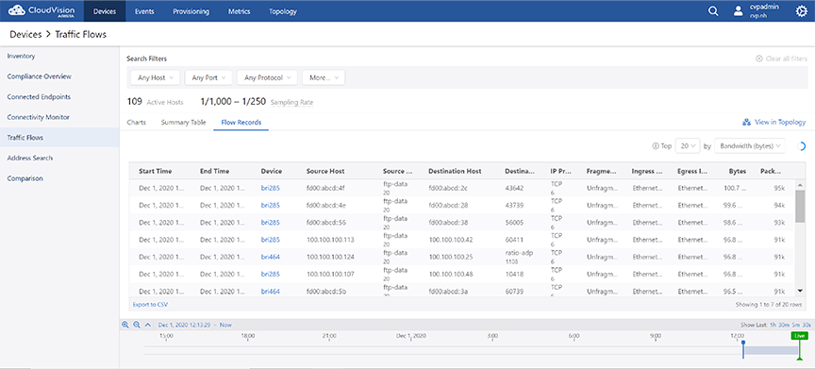This screenshot has height=369, width=815.
Task: Show last 1h on the timeline
Action: 773,325
